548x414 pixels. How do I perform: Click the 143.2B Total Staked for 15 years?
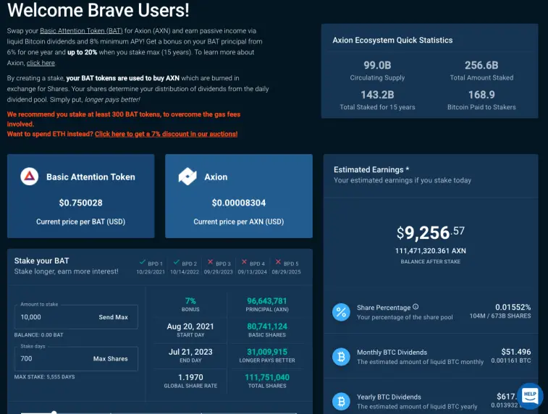point(377,100)
